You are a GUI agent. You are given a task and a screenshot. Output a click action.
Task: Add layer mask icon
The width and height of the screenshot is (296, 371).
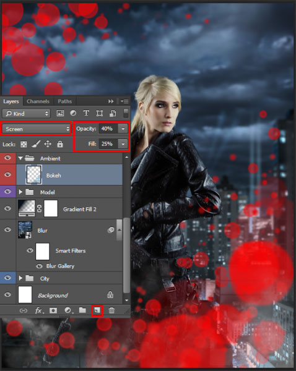[x=53, y=310]
